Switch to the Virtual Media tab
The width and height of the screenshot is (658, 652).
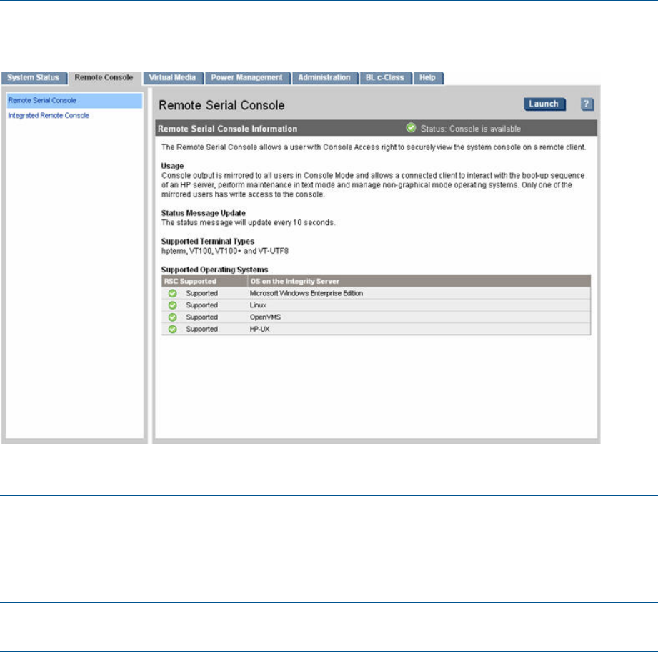174,77
